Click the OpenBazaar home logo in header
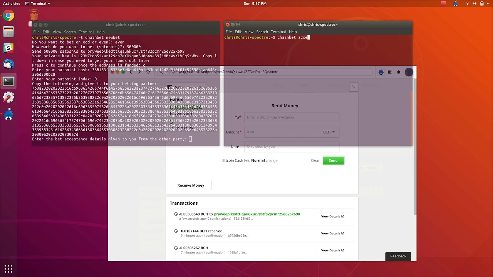This screenshot has width=493, height=277. pyautogui.click(x=381, y=72)
